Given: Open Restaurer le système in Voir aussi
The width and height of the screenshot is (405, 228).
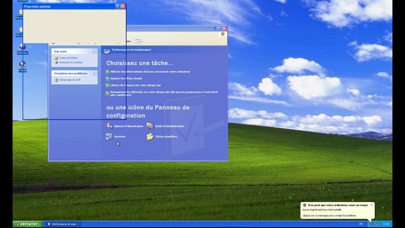Looking at the screenshot, I should click(x=71, y=62).
